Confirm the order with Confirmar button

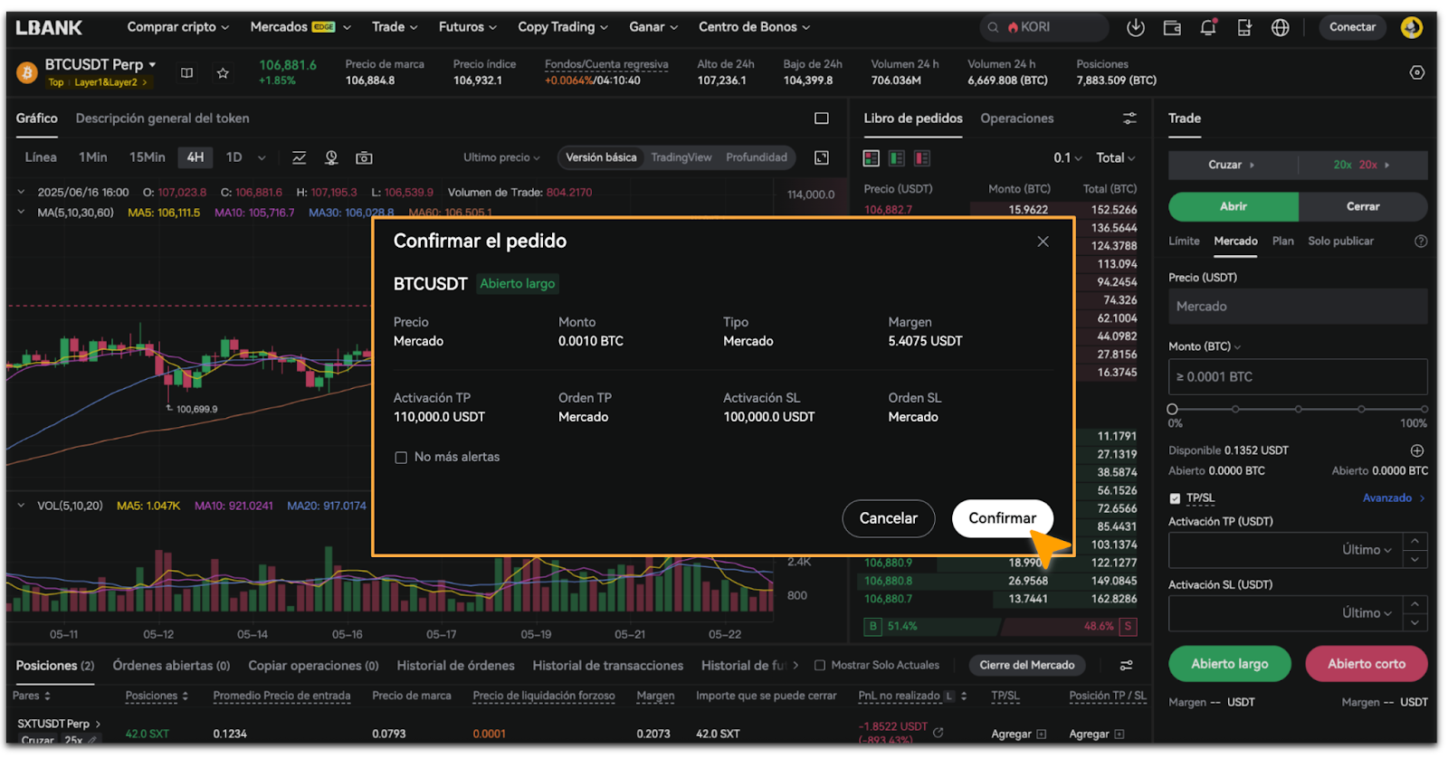point(1002,518)
